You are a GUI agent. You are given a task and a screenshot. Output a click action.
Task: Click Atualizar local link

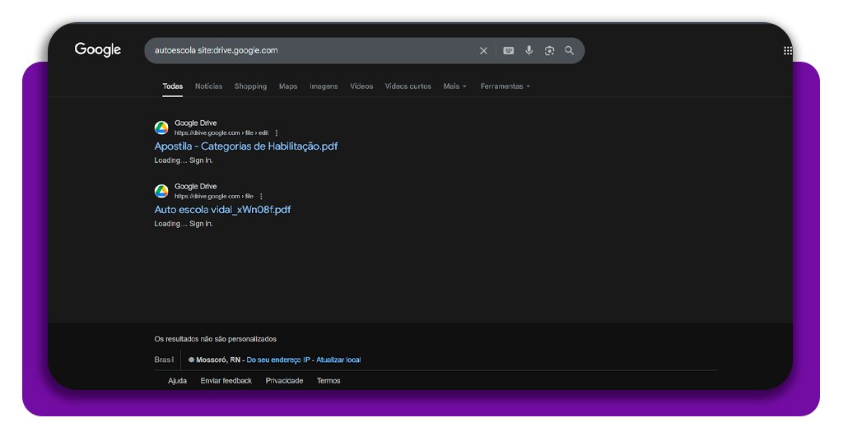tap(338, 360)
